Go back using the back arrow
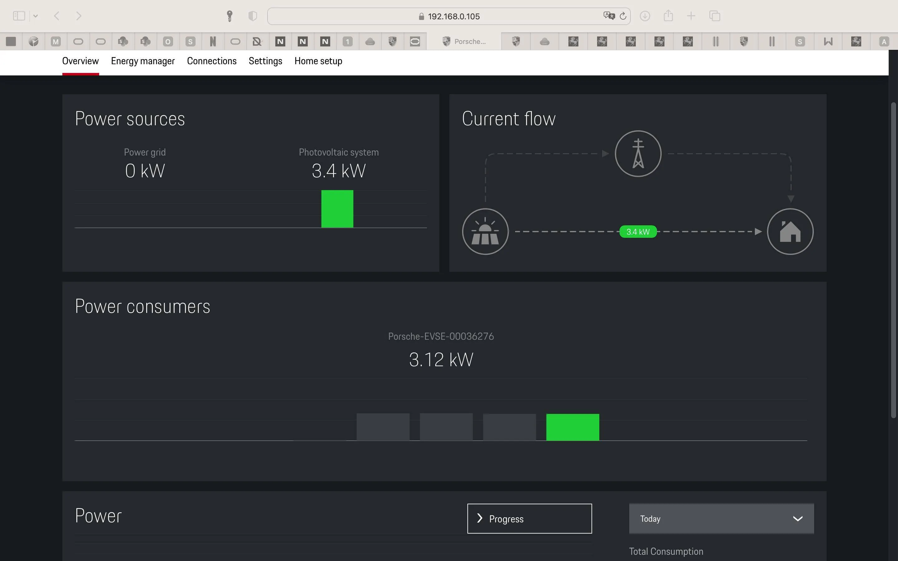The height and width of the screenshot is (561, 898). click(x=57, y=16)
